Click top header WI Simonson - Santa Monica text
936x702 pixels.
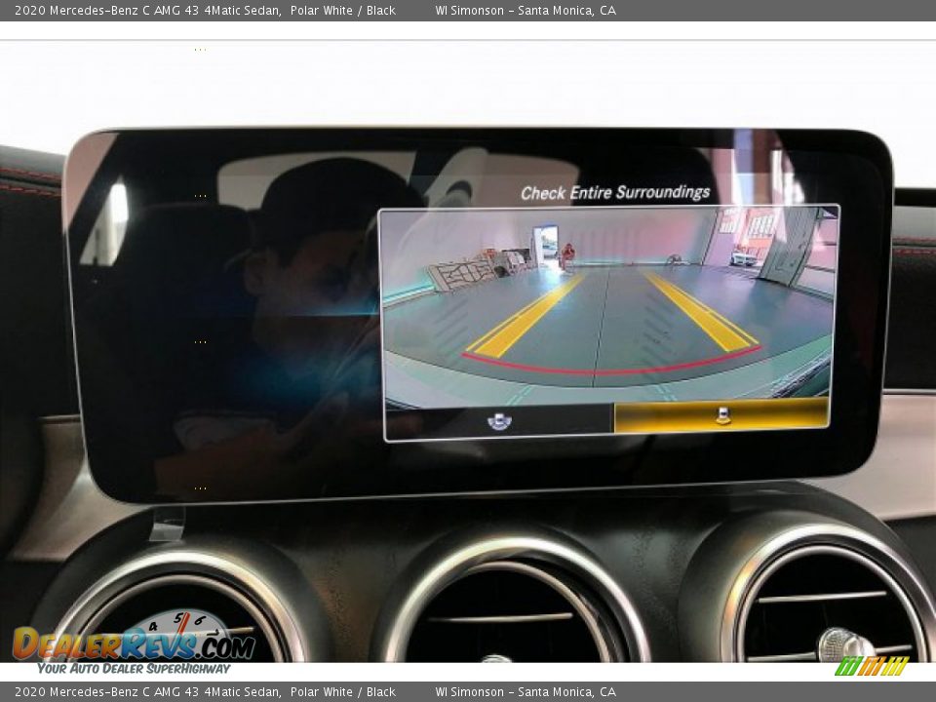[x=525, y=11]
